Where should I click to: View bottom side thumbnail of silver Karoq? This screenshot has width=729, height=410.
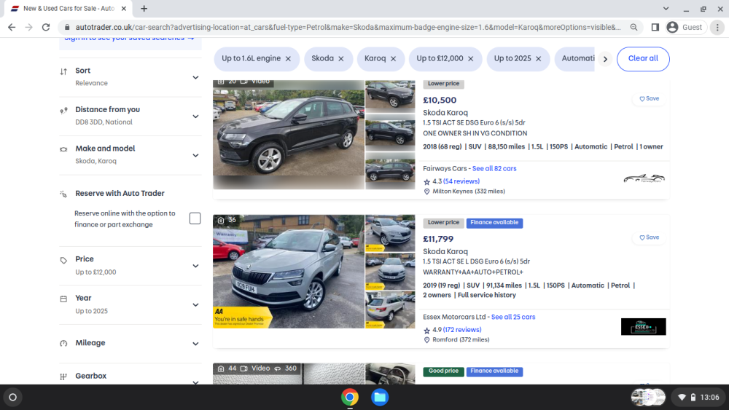[x=390, y=310]
